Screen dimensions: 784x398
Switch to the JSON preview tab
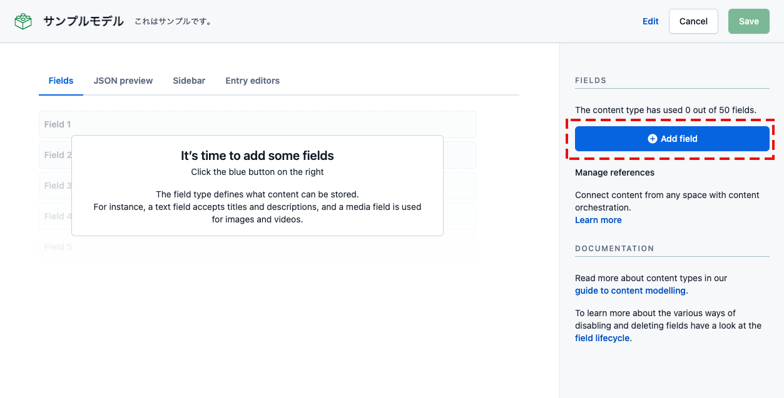point(123,80)
